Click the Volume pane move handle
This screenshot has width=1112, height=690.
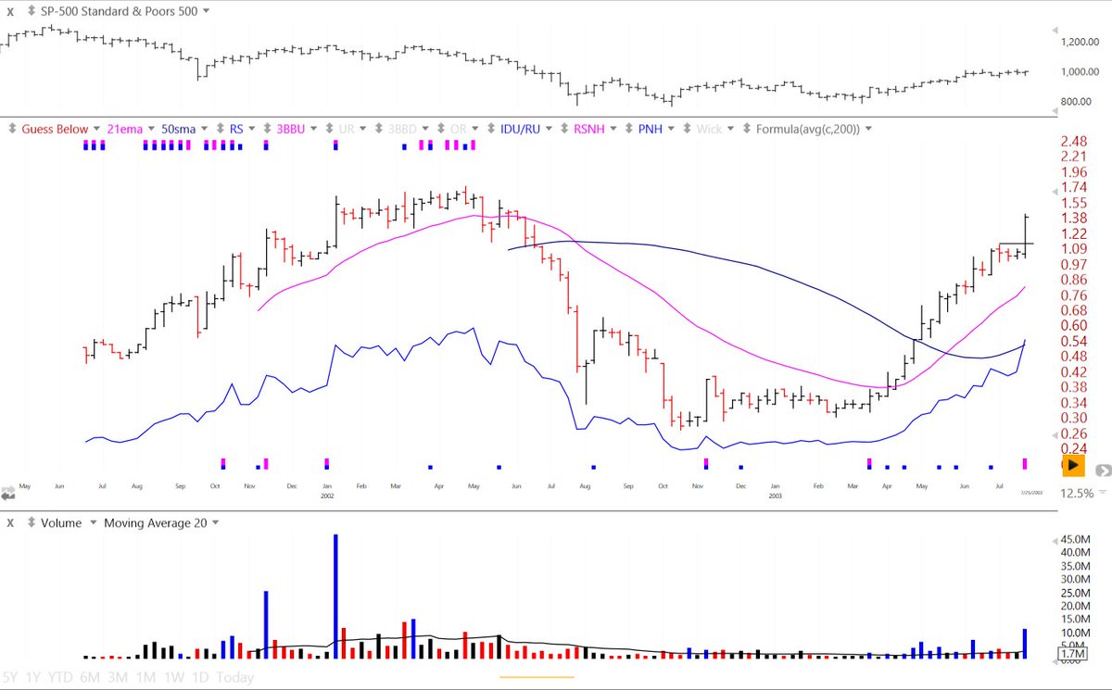(33, 522)
